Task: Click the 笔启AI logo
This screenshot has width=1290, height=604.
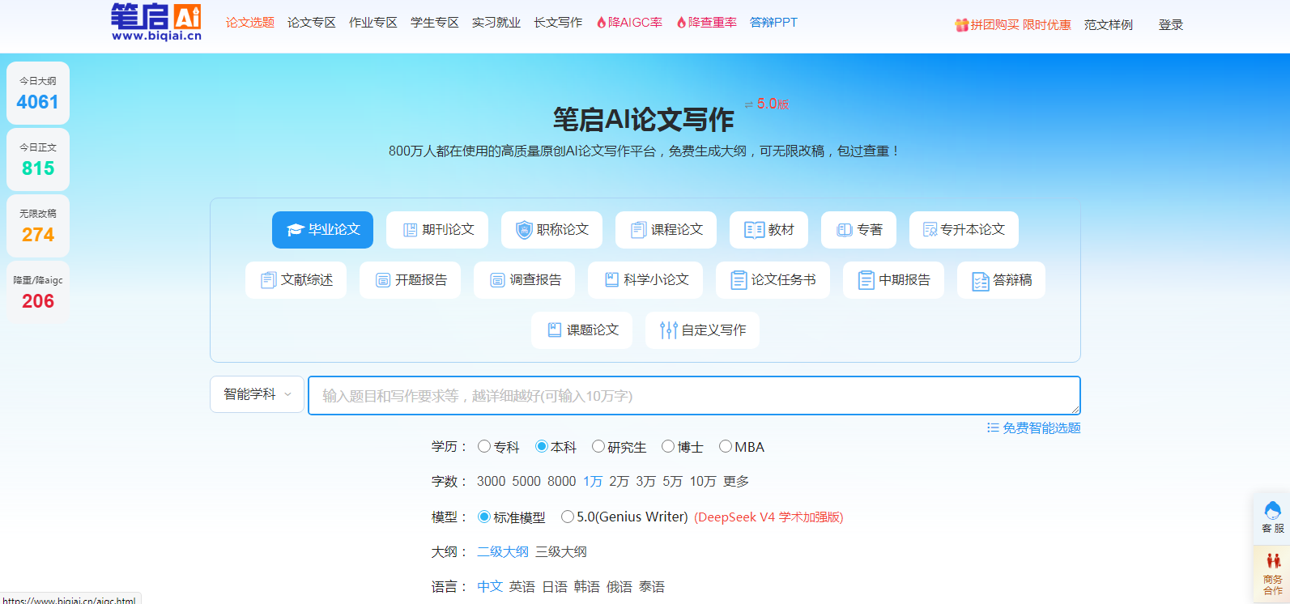Action: coord(156,23)
